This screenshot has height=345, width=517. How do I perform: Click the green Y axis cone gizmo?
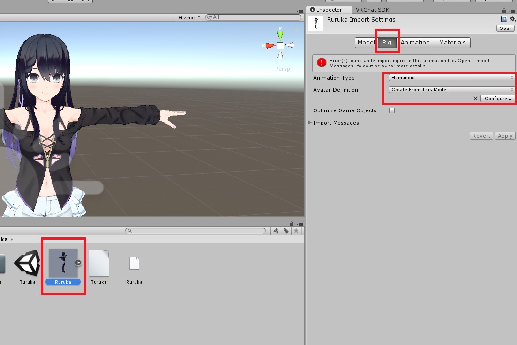(x=280, y=35)
